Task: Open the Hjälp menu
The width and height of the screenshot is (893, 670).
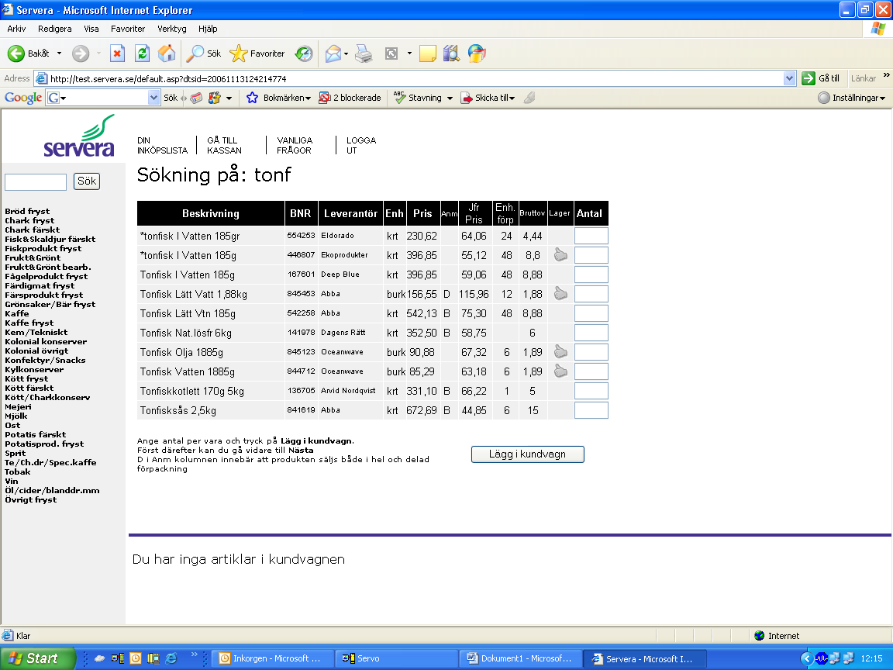Action: pyautogui.click(x=208, y=29)
